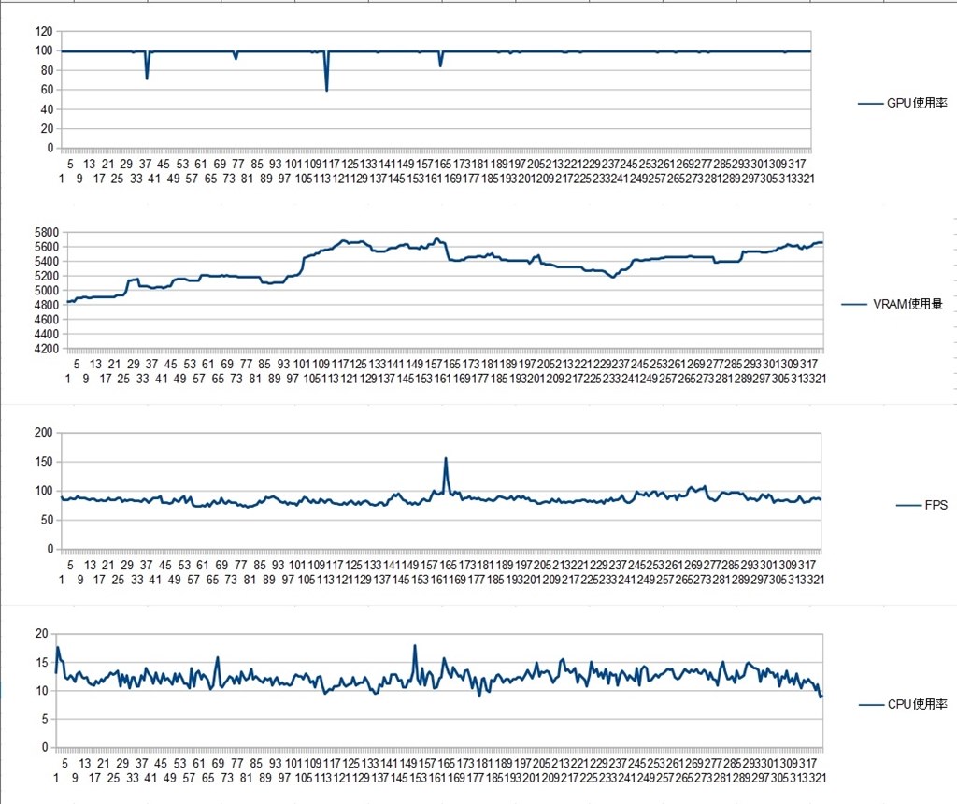Click the 4200 label on VRAM chart axis
Viewport: 957px width, 804px height.
[47, 349]
